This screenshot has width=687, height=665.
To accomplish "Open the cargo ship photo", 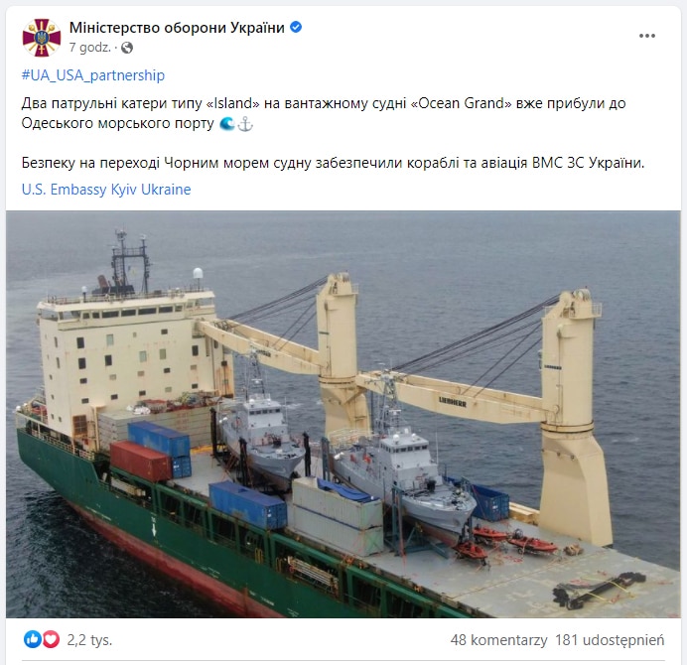I will (x=343, y=415).
